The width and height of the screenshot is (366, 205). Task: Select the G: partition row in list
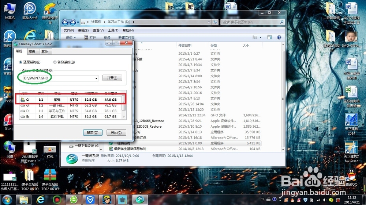pos(70,105)
